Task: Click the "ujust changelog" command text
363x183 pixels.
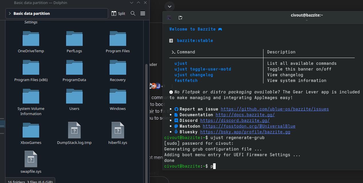Action: pos(194,75)
